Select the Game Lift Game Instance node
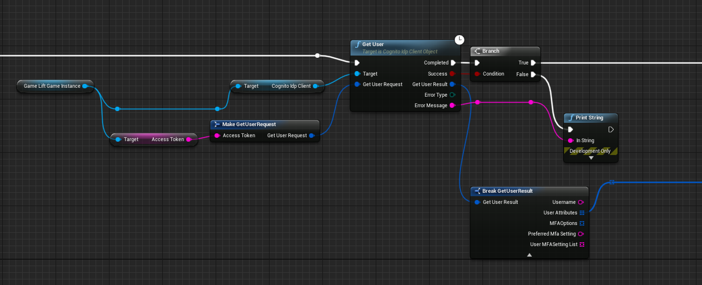The image size is (702, 285). coord(52,86)
